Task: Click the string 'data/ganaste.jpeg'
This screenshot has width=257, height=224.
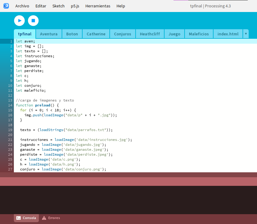Action: pos(84,150)
